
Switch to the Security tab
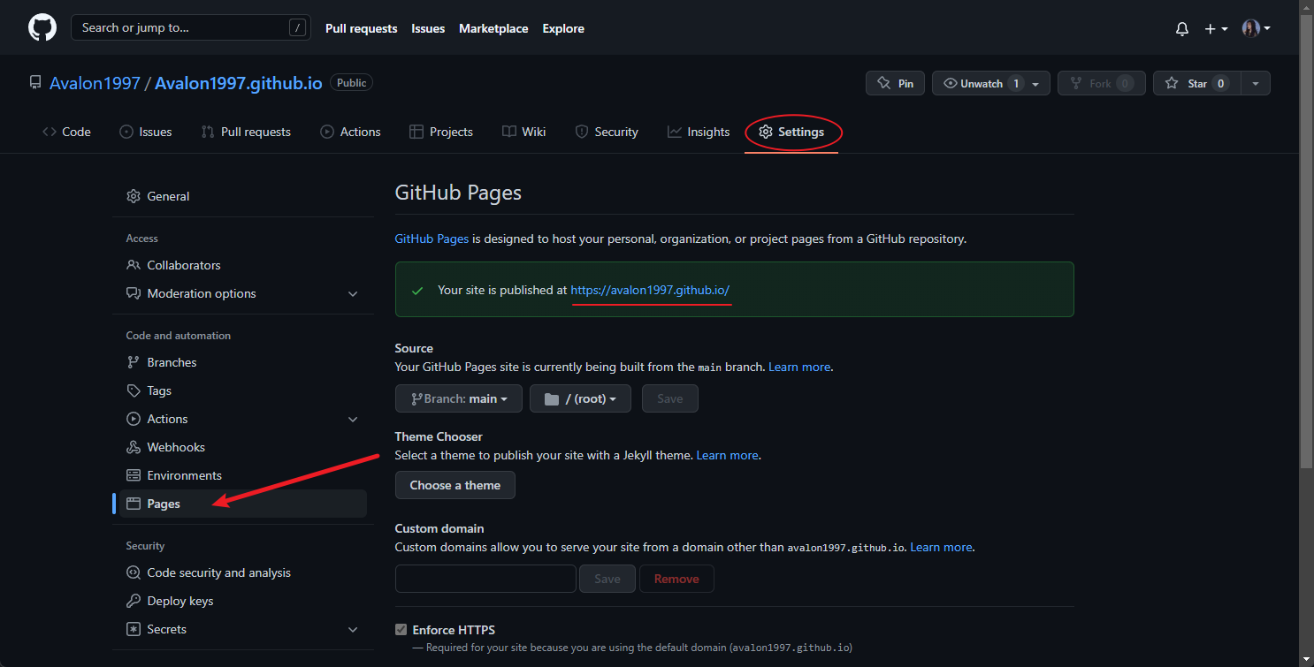tap(607, 132)
